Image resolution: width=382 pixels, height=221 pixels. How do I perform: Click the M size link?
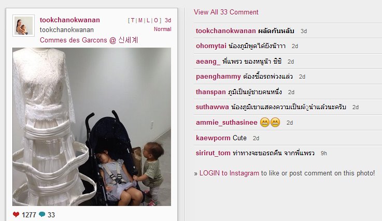tap(140, 21)
